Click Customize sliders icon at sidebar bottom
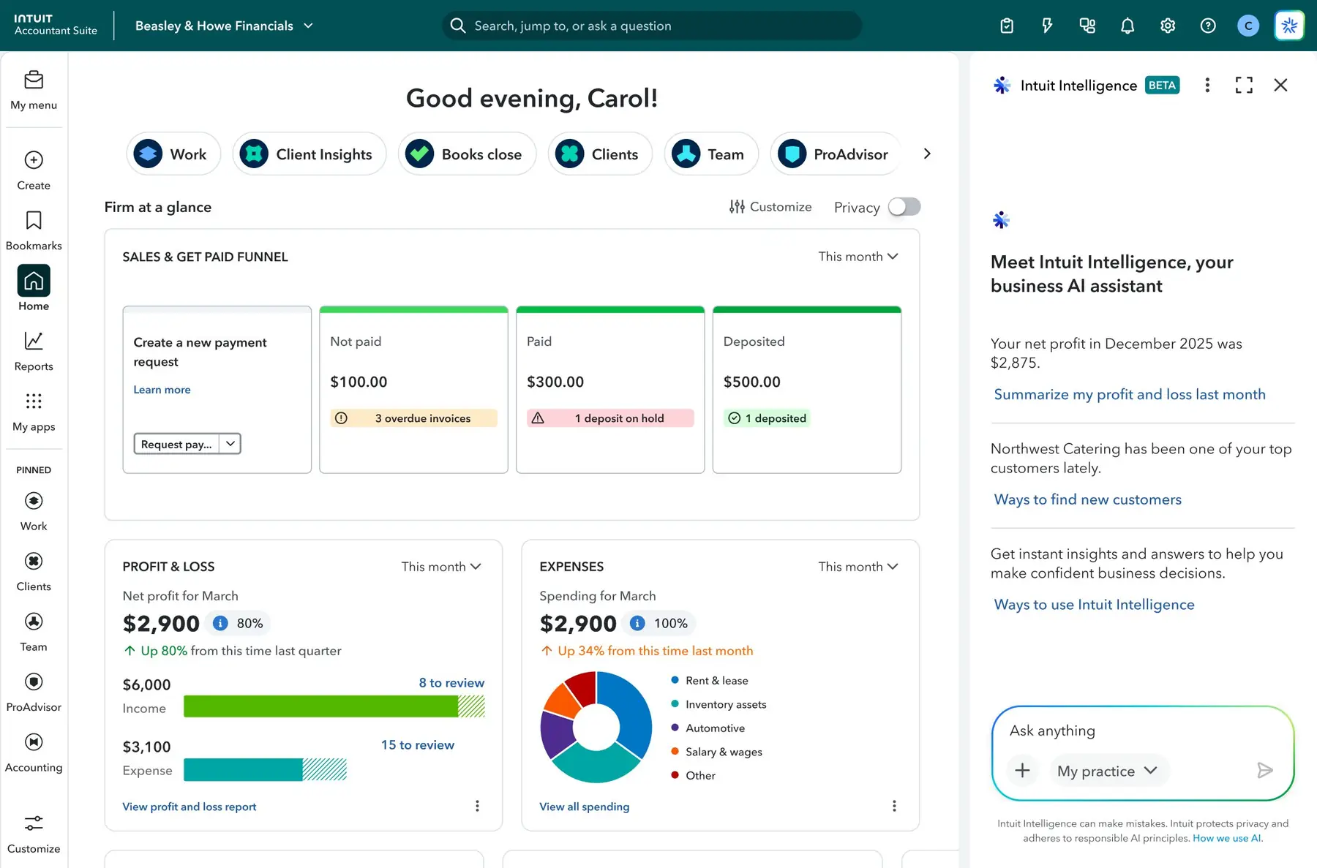This screenshot has height=868, width=1317. [x=34, y=823]
